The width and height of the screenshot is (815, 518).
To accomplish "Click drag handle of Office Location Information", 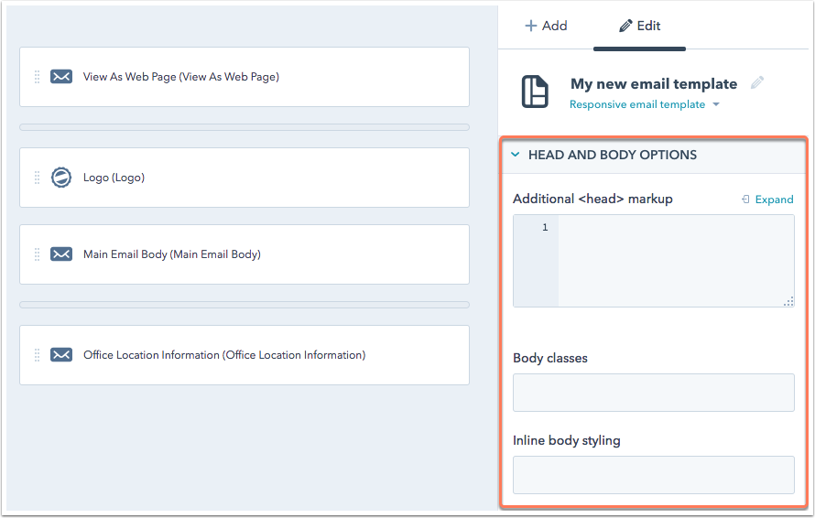I will click(37, 355).
